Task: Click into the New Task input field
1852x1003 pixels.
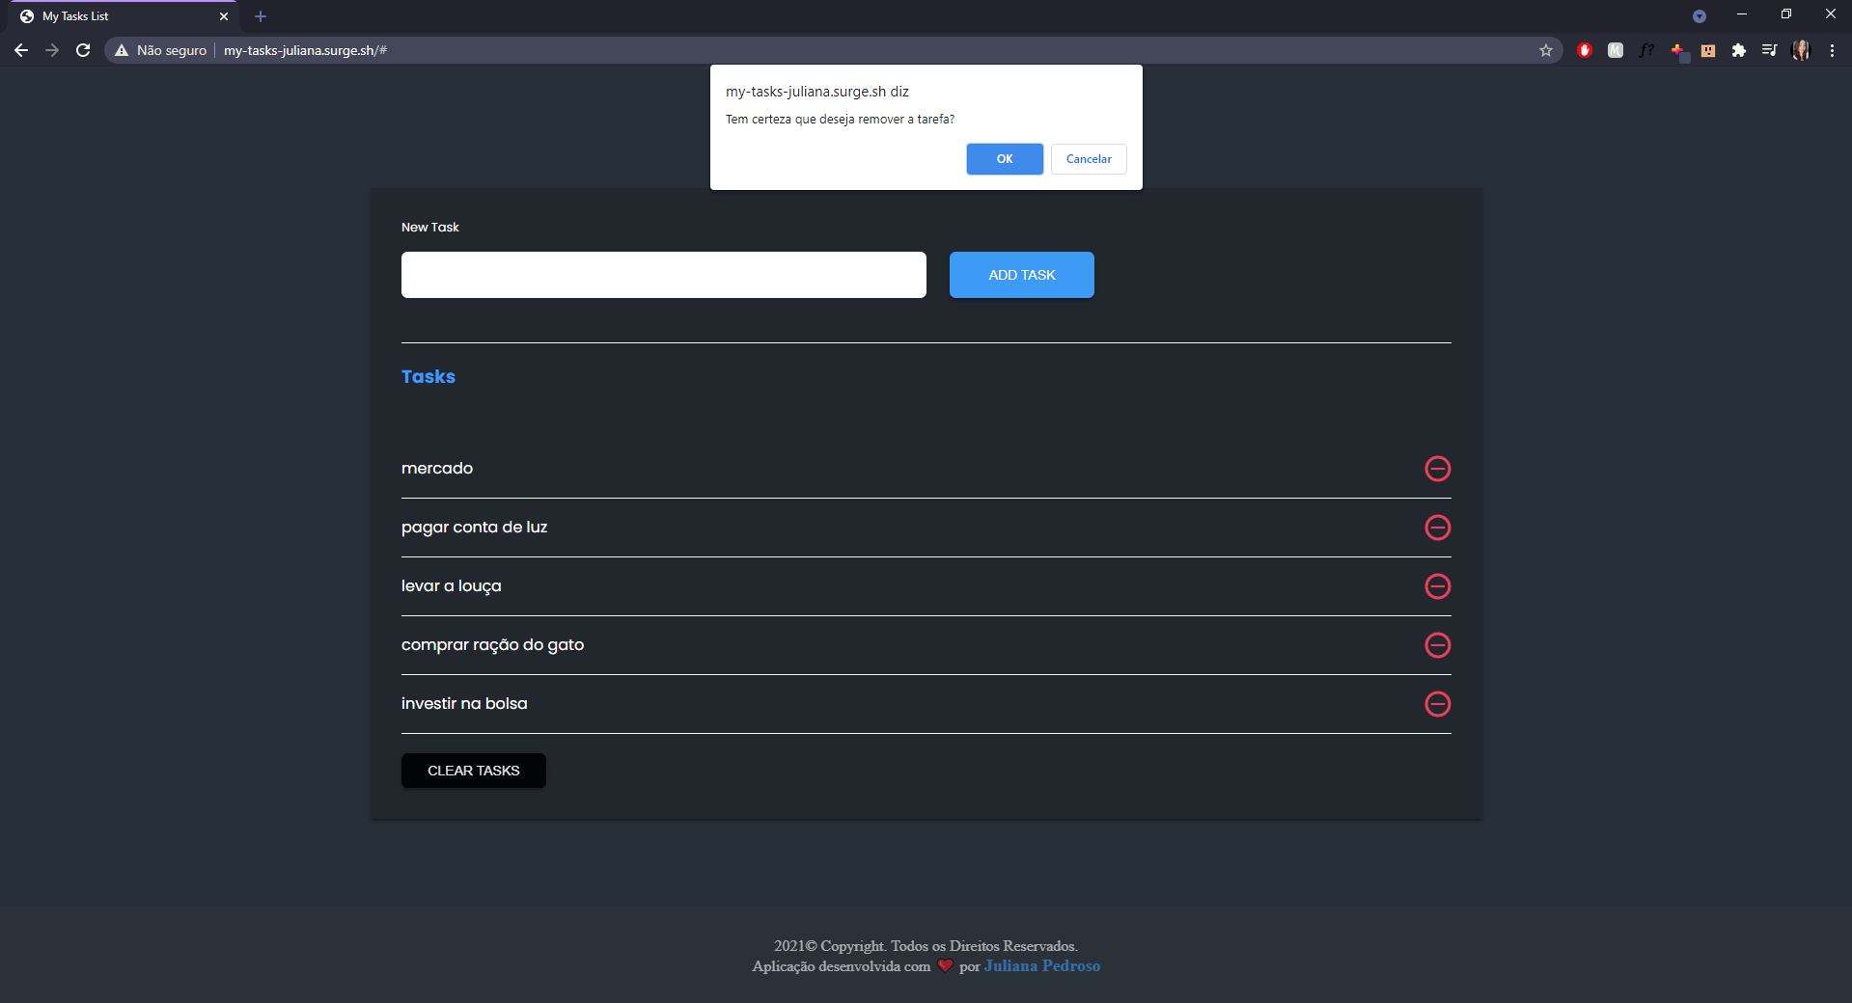Action: 663,274
